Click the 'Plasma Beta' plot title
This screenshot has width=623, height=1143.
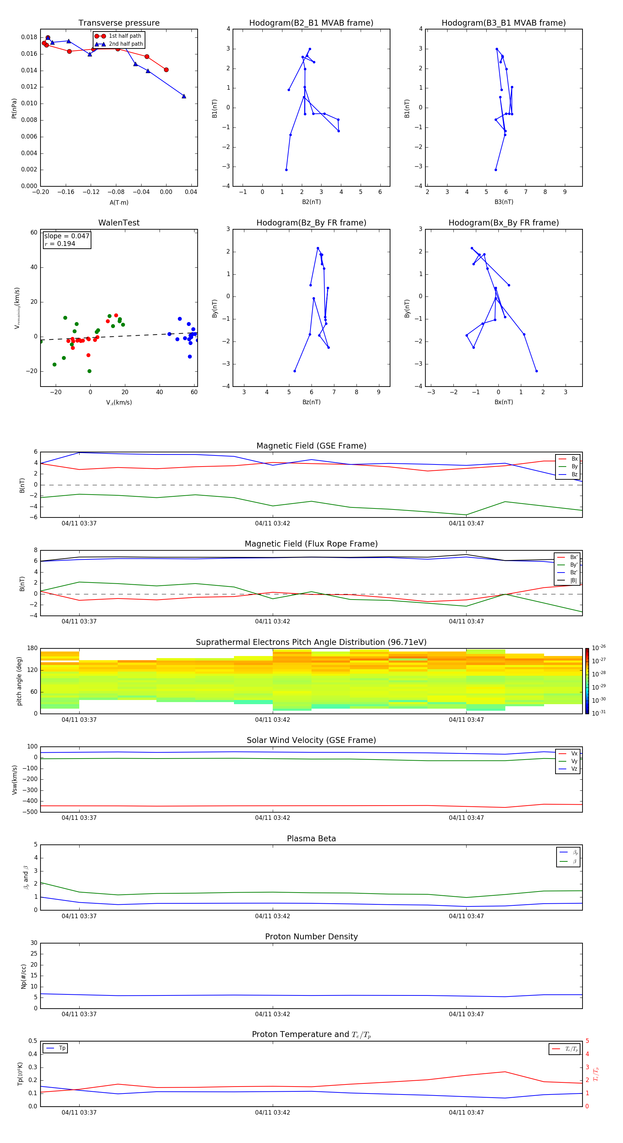[x=311, y=839]
